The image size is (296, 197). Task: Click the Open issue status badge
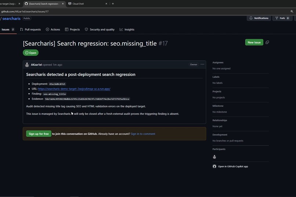(x=30, y=53)
